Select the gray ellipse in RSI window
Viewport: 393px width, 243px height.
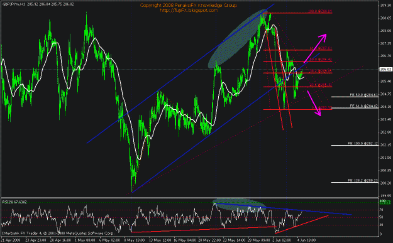click(239, 205)
